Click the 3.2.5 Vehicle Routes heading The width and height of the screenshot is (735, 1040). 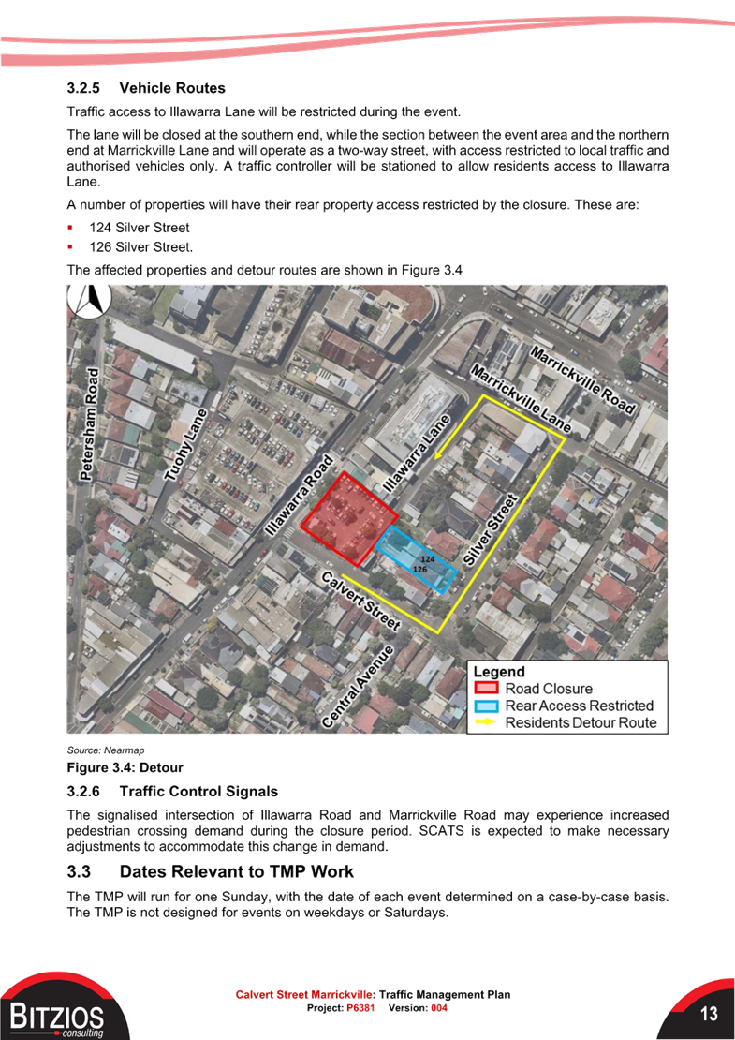(146, 88)
